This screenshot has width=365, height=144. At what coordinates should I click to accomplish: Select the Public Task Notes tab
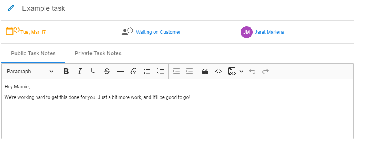click(x=33, y=53)
